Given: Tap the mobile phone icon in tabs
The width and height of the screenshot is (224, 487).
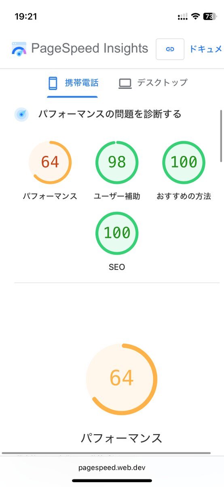Looking at the screenshot, I should pos(53,83).
